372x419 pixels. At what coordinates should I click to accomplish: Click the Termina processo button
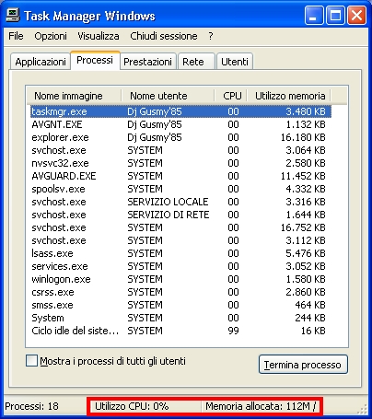303,365
